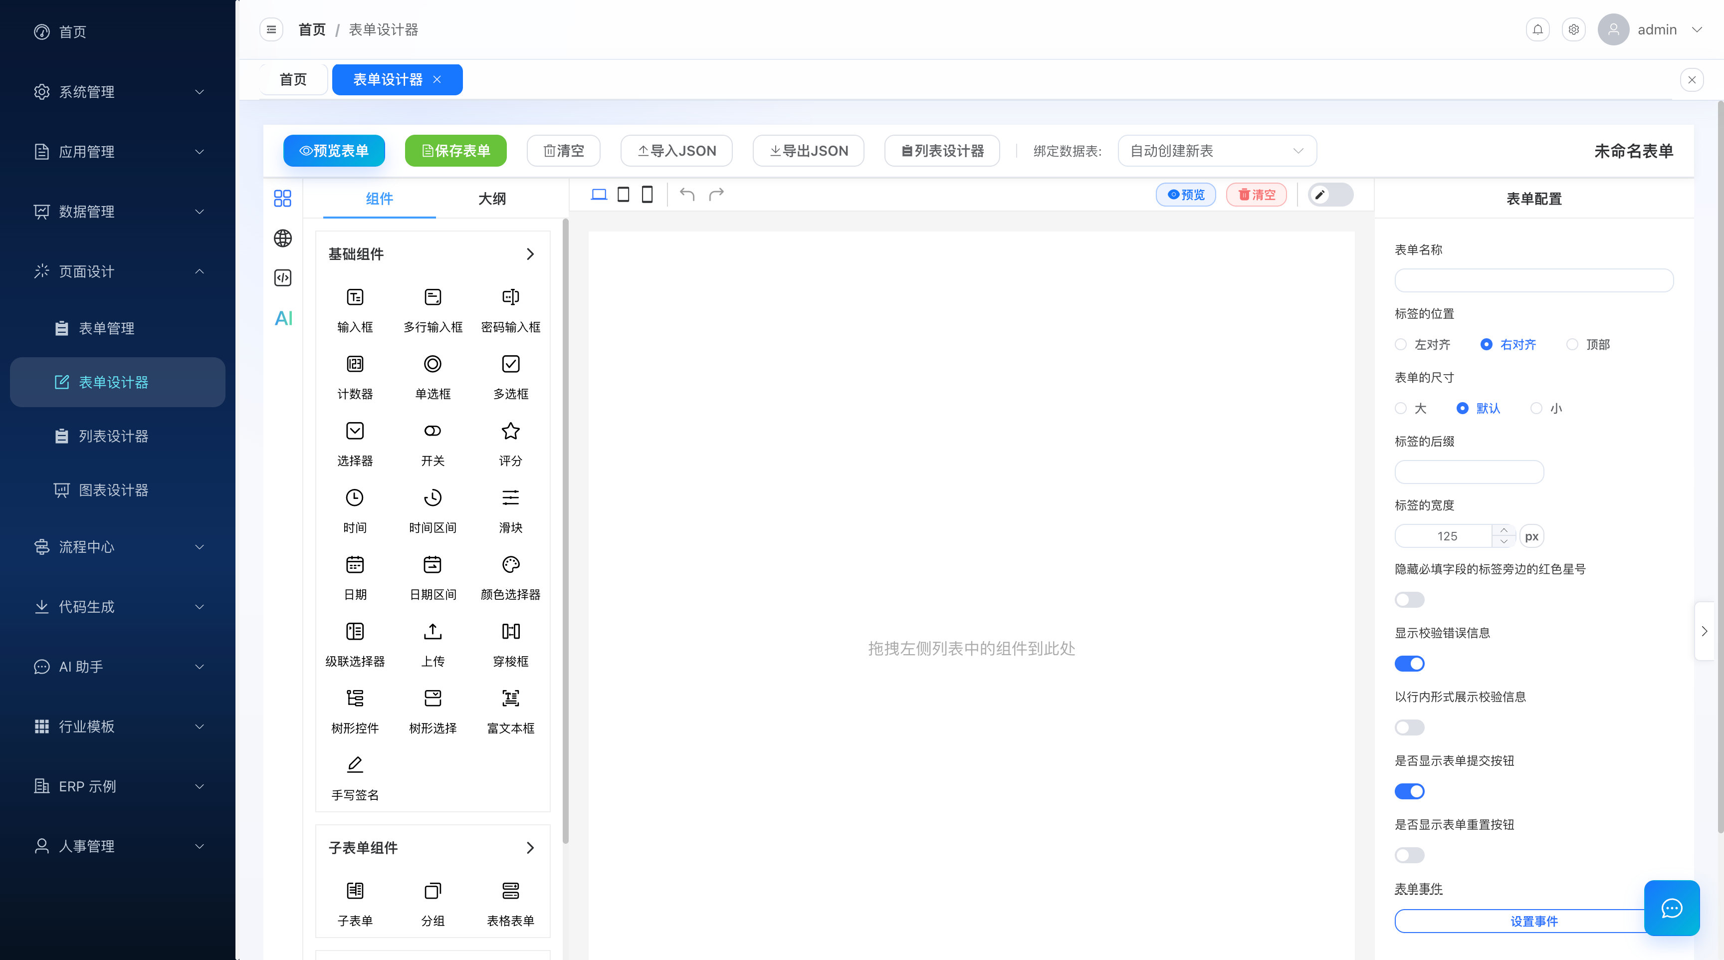Open 图表设计器 in the sidebar
Image resolution: width=1724 pixels, height=960 pixels.
point(118,490)
